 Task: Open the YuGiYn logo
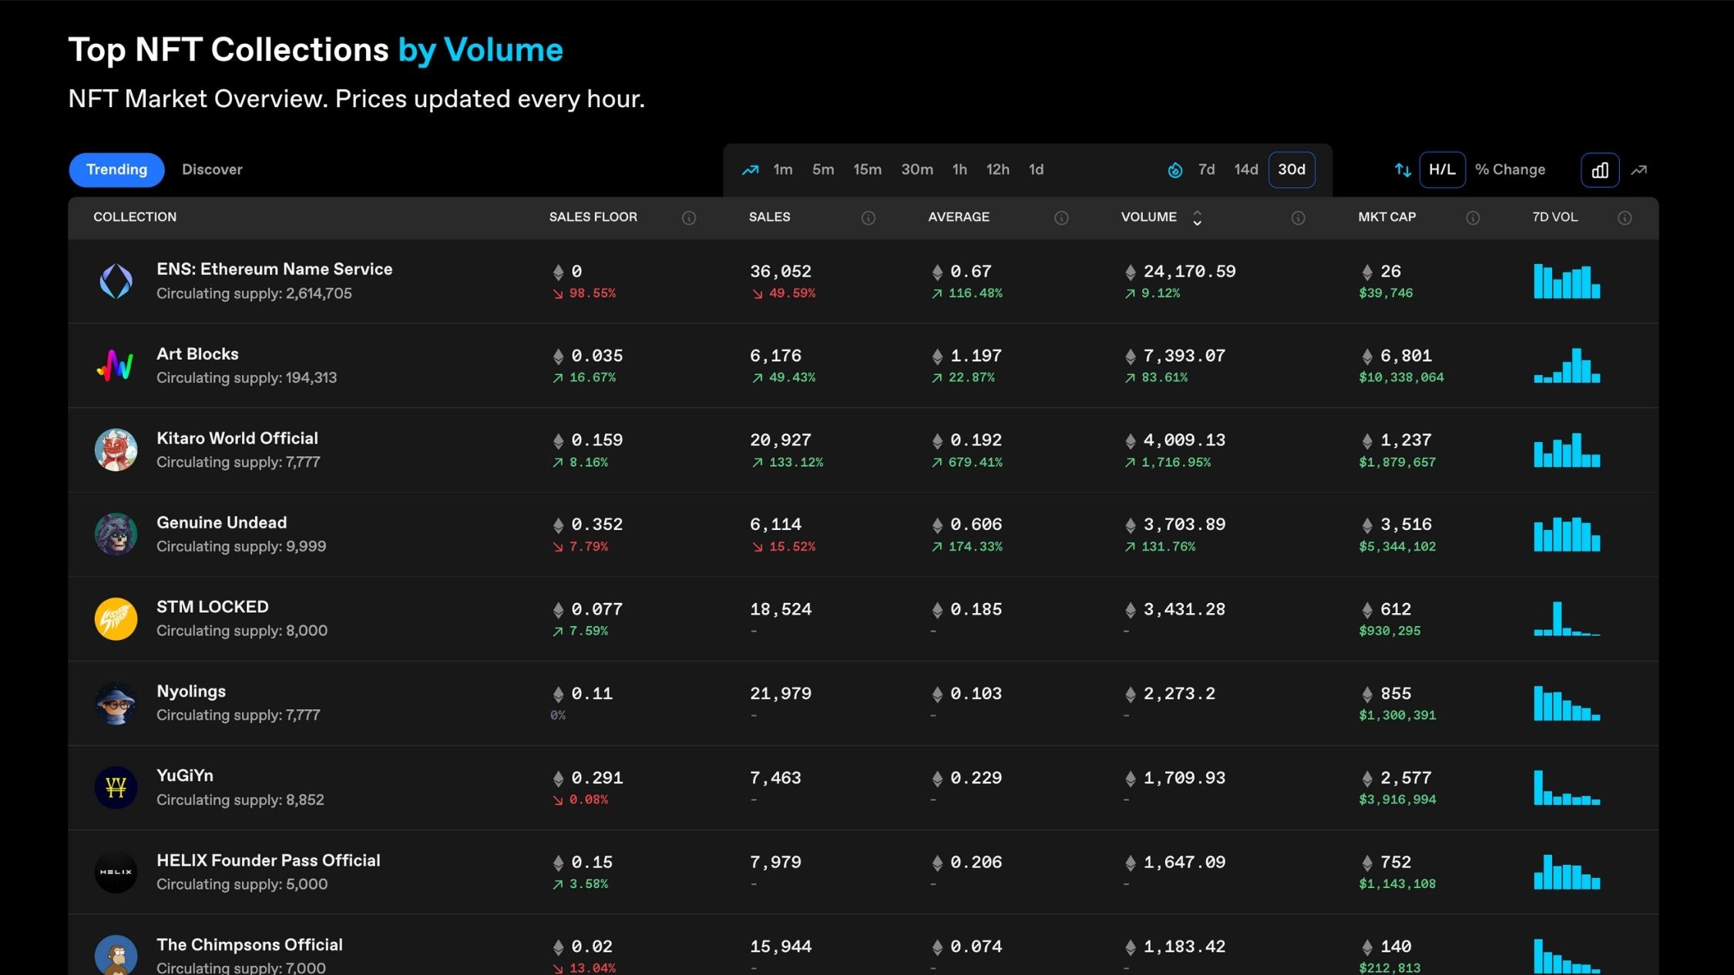[116, 787]
